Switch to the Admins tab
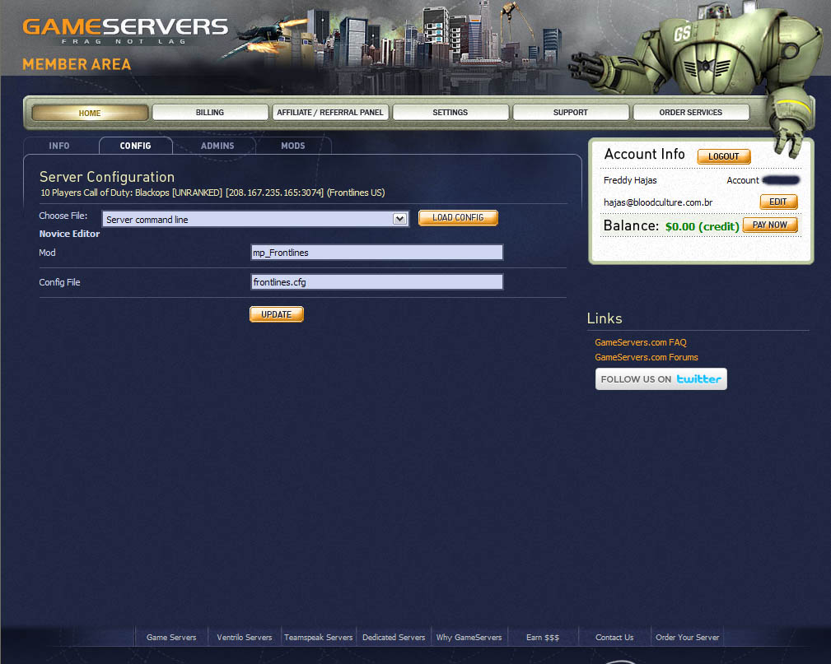 217,146
